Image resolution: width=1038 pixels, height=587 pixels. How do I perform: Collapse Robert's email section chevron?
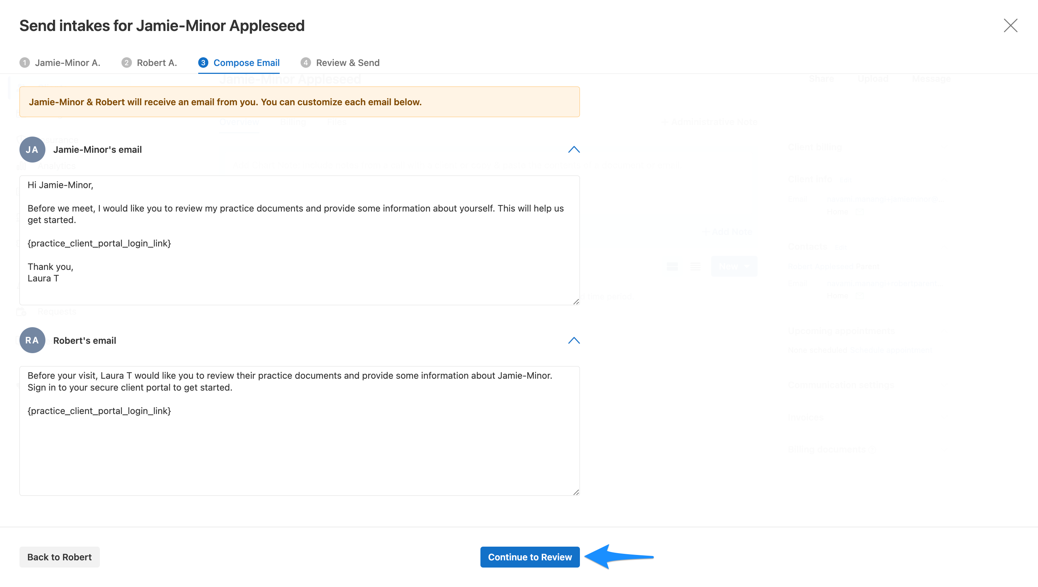(x=574, y=340)
